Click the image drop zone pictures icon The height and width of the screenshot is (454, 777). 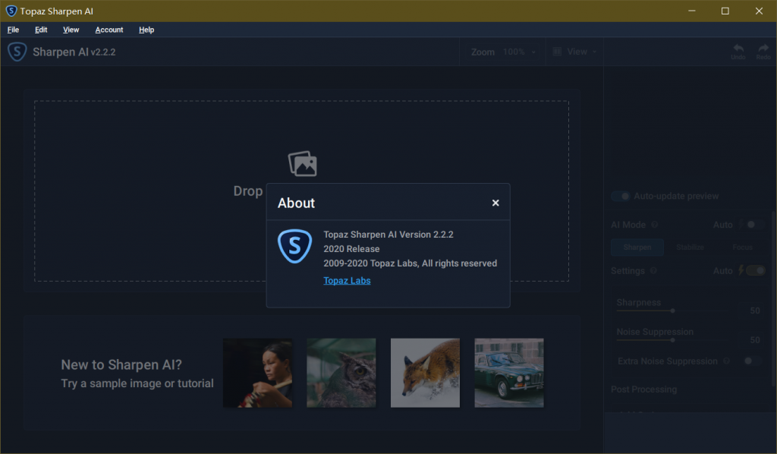302,164
